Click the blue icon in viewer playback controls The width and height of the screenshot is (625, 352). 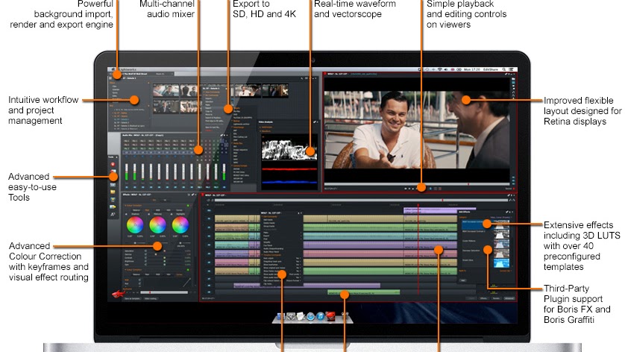[x=431, y=189]
